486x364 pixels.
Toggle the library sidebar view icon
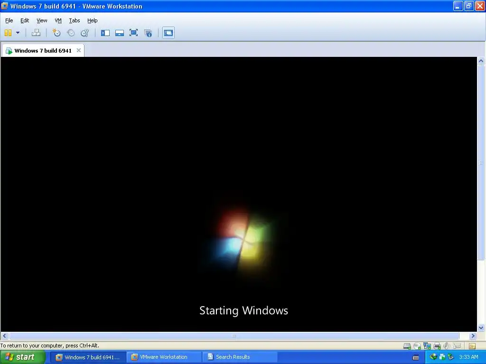[x=105, y=33]
